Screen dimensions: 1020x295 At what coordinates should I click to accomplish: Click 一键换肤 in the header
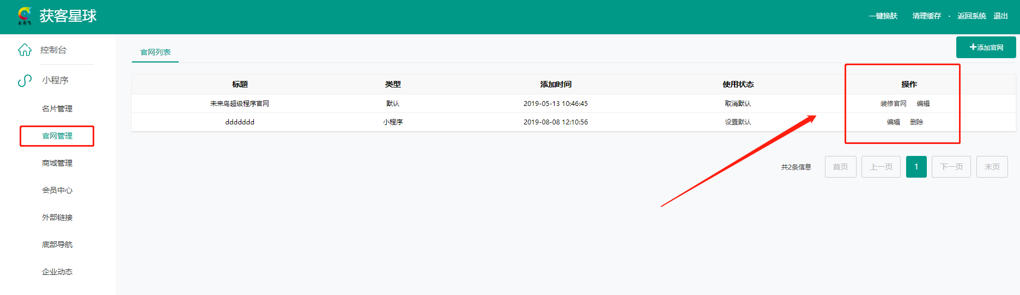click(x=883, y=16)
